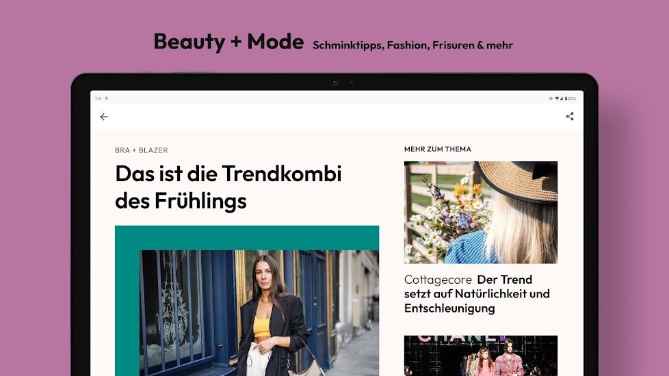Viewport: 669px width, 376px height.
Task: Click the headline Das ist die Trendkombi
Action: (x=228, y=187)
